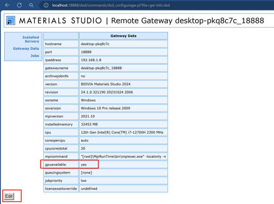Viewport: 274px width, 204px height.
Task: Select the gatewayname label cell
Action: pos(61,68)
